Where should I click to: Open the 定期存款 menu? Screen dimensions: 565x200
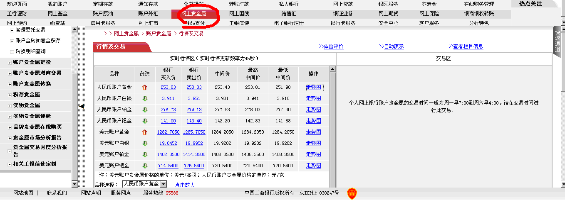click(x=103, y=4)
